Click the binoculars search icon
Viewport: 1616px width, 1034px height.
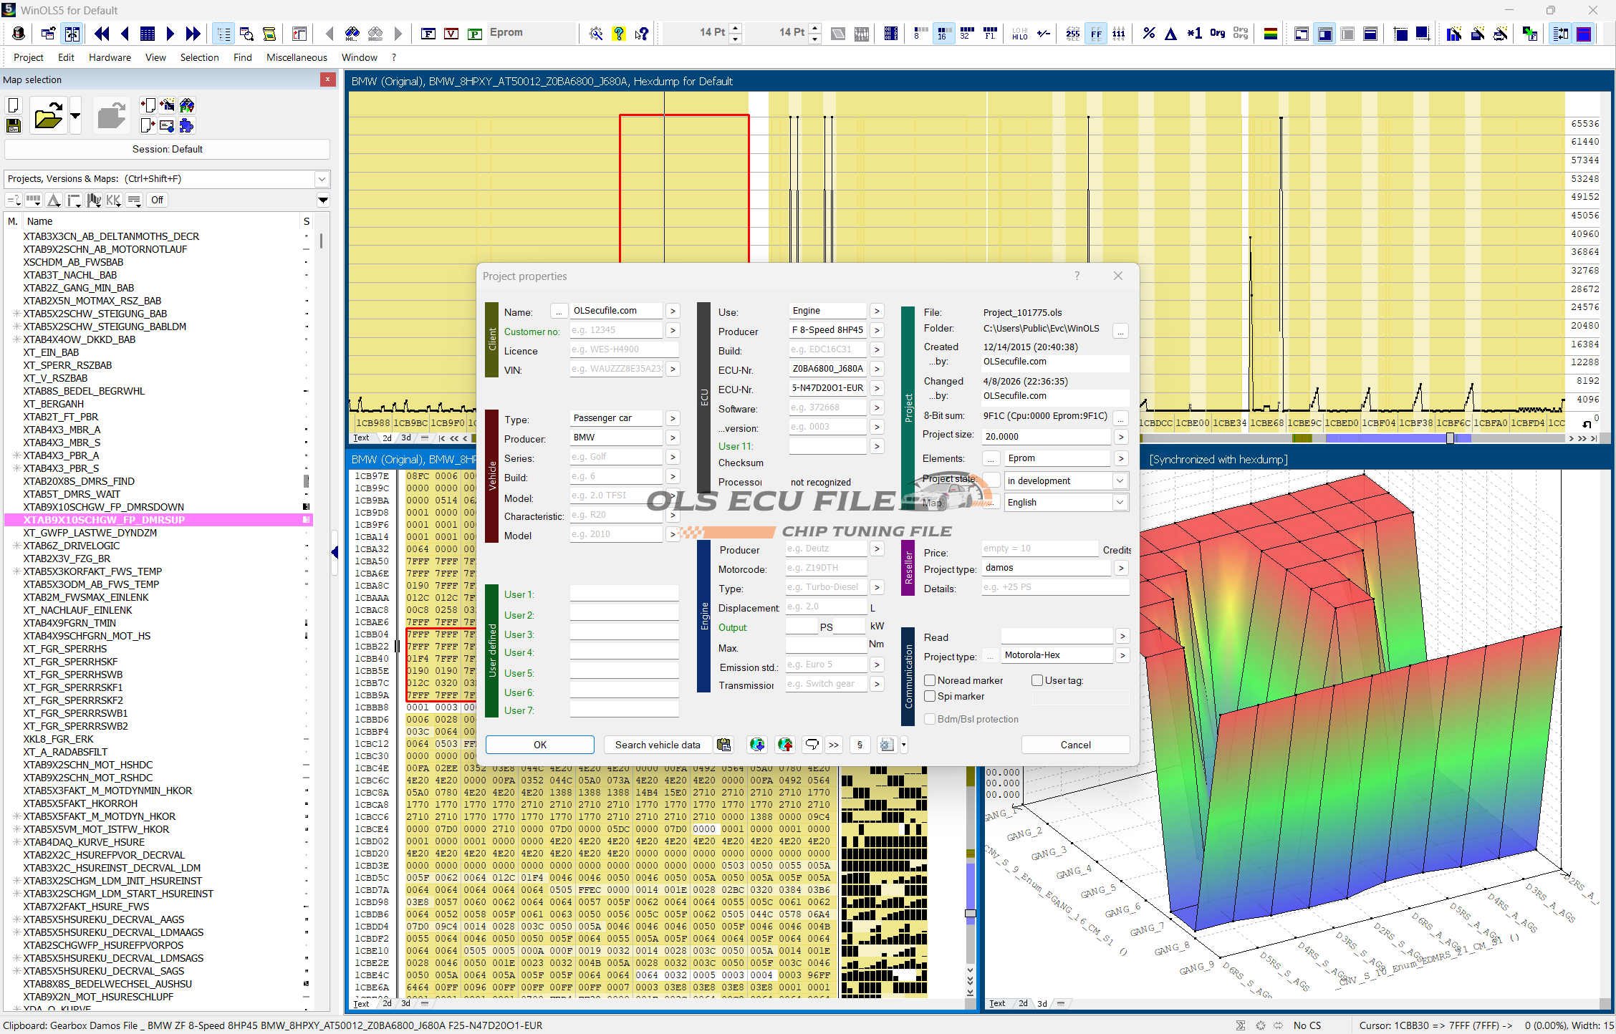tap(352, 34)
